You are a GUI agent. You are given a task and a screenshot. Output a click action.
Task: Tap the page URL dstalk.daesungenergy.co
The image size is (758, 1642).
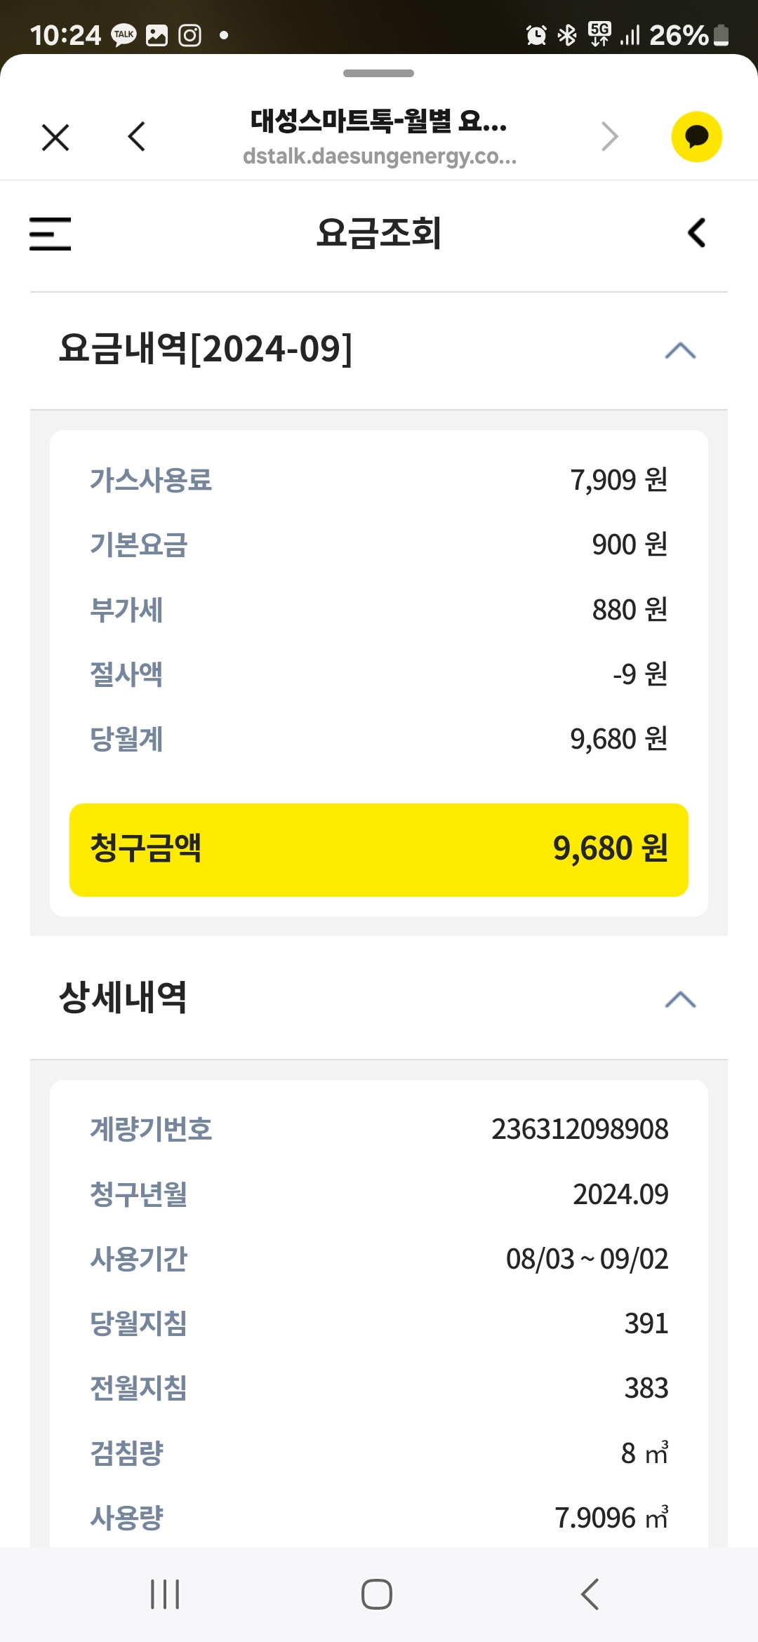(379, 156)
